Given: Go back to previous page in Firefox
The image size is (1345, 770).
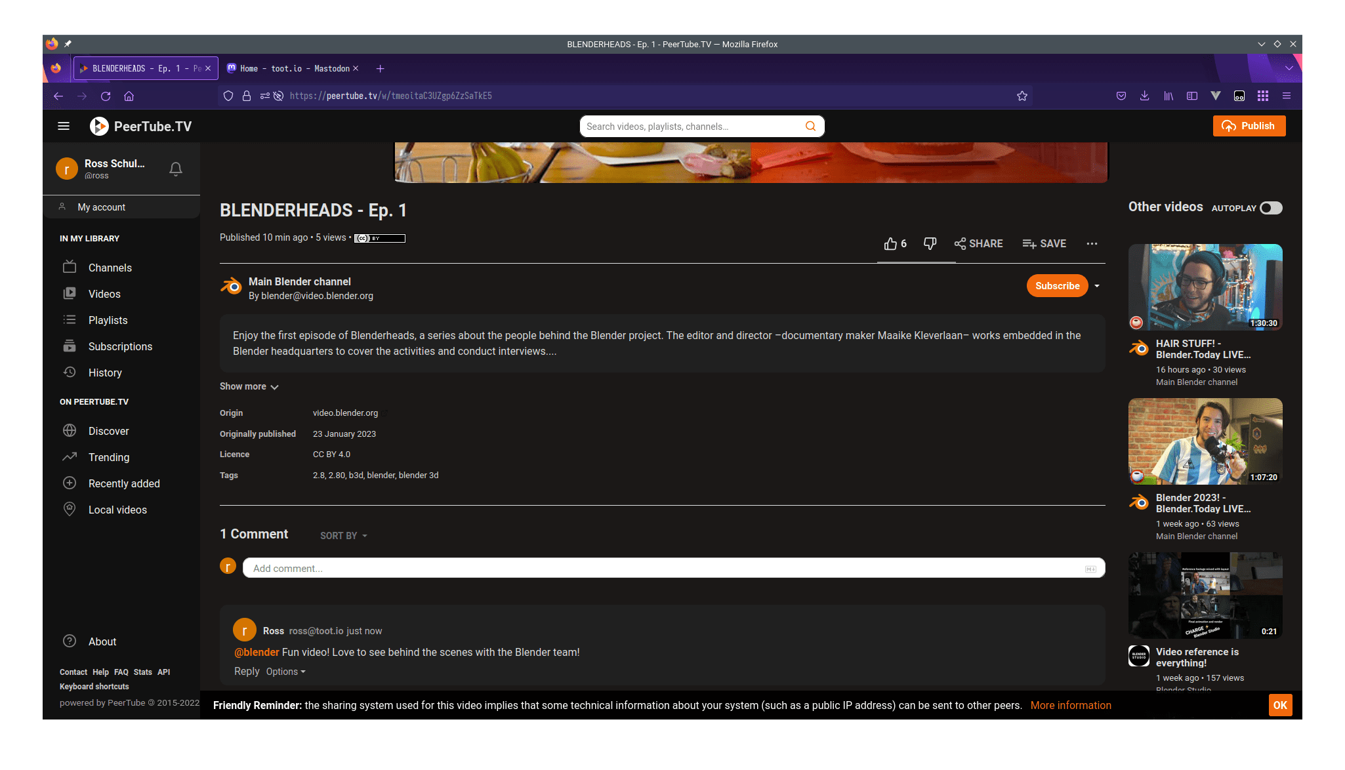Looking at the screenshot, I should coord(58,96).
